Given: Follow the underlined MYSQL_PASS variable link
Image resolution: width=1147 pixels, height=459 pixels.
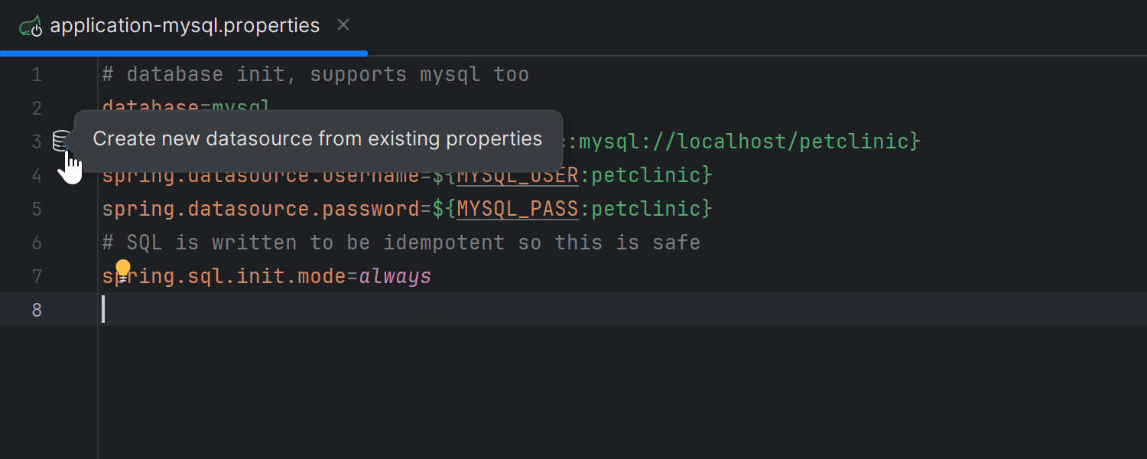Looking at the screenshot, I should click(517, 208).
